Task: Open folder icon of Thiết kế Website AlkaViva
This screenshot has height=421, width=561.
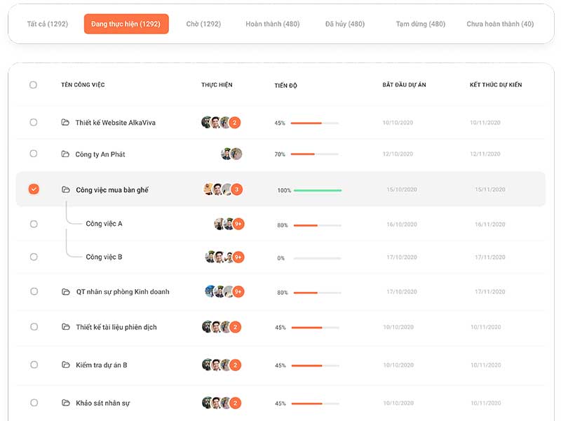Action: coord(65,122)
